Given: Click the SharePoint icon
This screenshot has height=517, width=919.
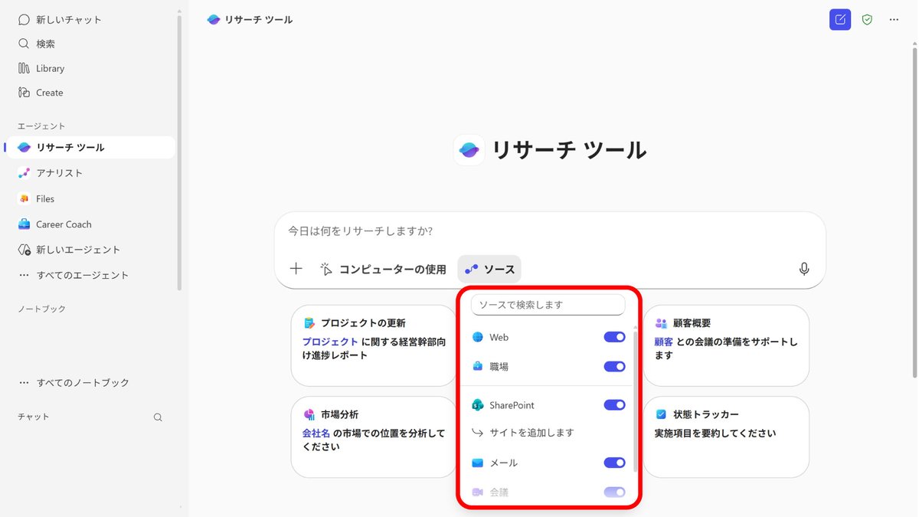Looking at the screenshot, I should tap(478, 405).
